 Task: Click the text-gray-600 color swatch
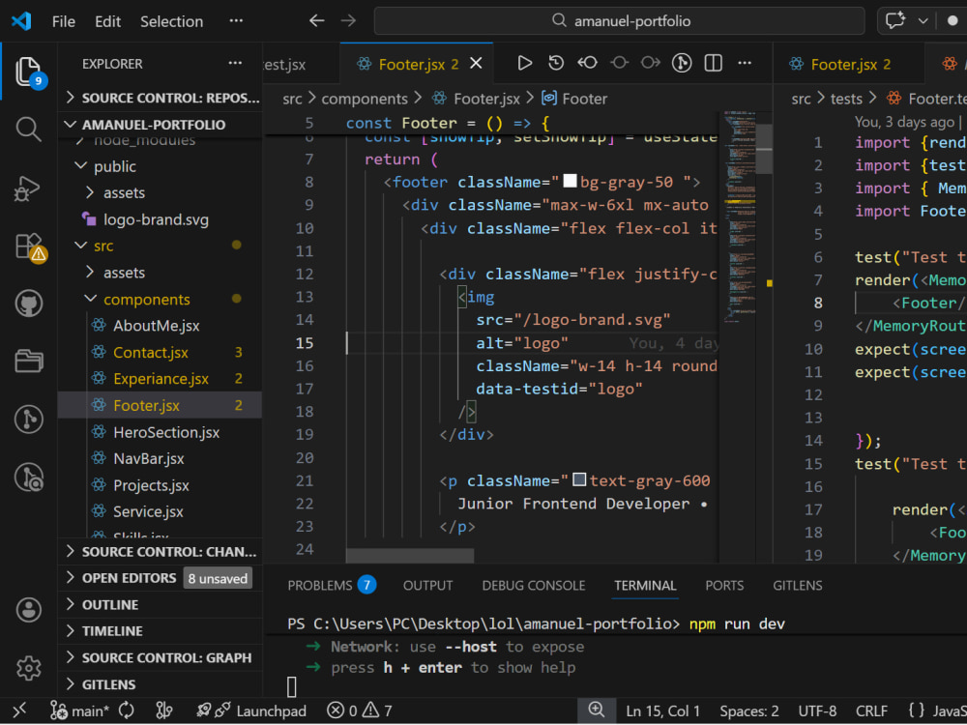(x=579, y=479)
